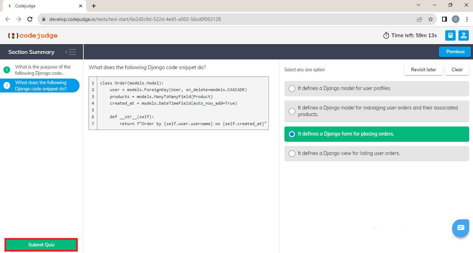Viewport: 473px width, 253px height.
Task: Click the return f-string code line
Action: (193, 124)
